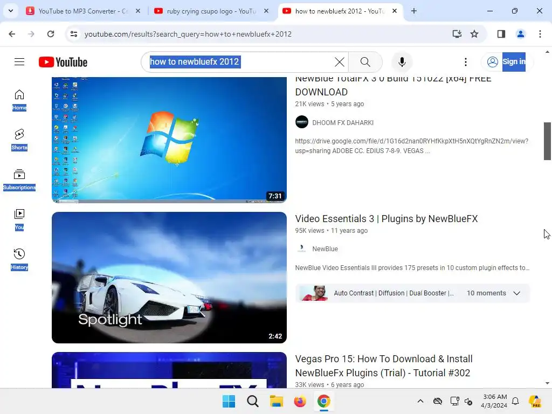Screen dimensions: 552x414
Task: Go back in Chrome
Action: [x=12, y=34]
